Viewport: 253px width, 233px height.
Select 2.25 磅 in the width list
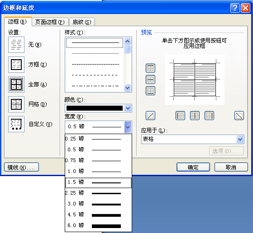[98, 193]
